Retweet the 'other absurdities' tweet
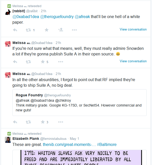The width and height of the screenshot is (152, 165). [x=28, y=122]
